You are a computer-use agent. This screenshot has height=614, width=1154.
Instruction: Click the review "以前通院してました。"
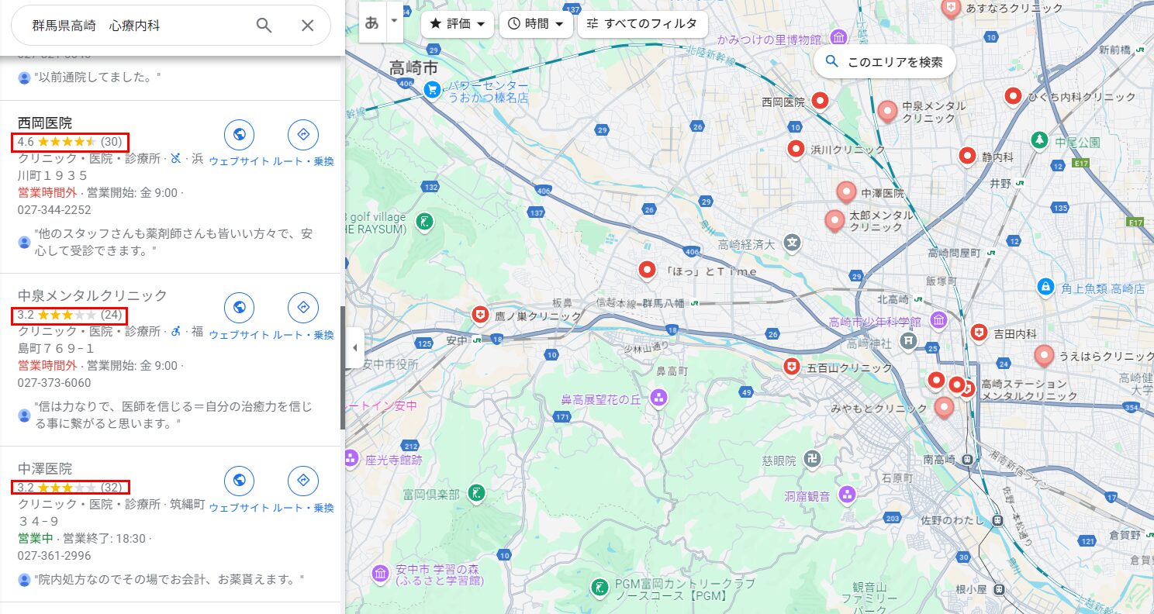(98, 78)
